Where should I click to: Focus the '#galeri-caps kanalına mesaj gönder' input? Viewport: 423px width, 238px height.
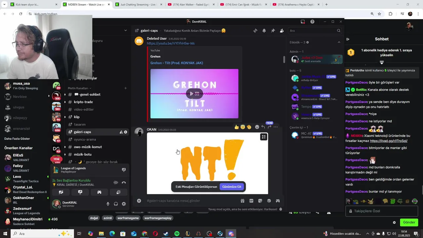pos(192,201)
